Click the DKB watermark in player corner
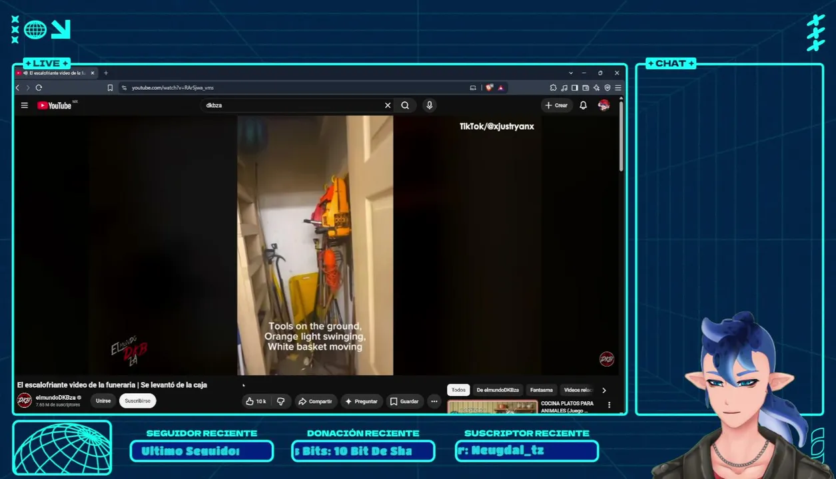The image size is (836, 479). click(x=606, y=359)
